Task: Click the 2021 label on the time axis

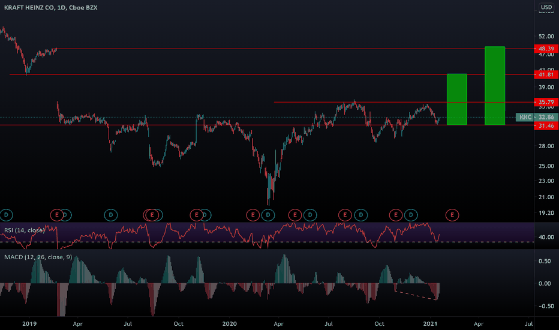Action: pos(430,323)
